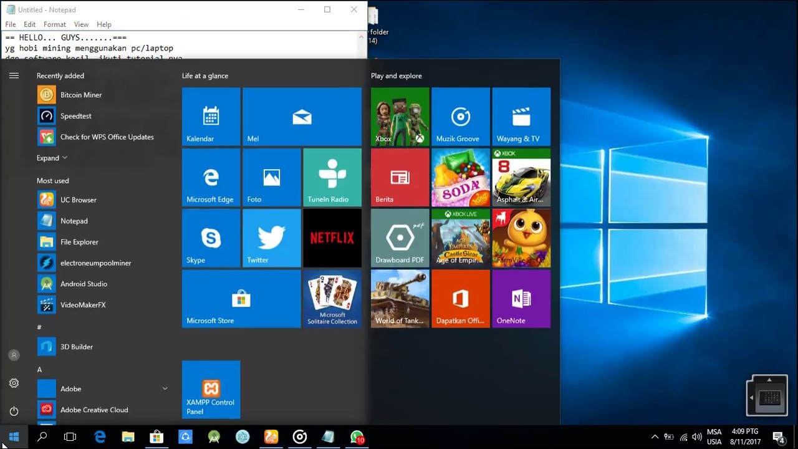Launch electroneumpoolminer app
Viewport: 798px width, 449px height.
click(103, 263)
